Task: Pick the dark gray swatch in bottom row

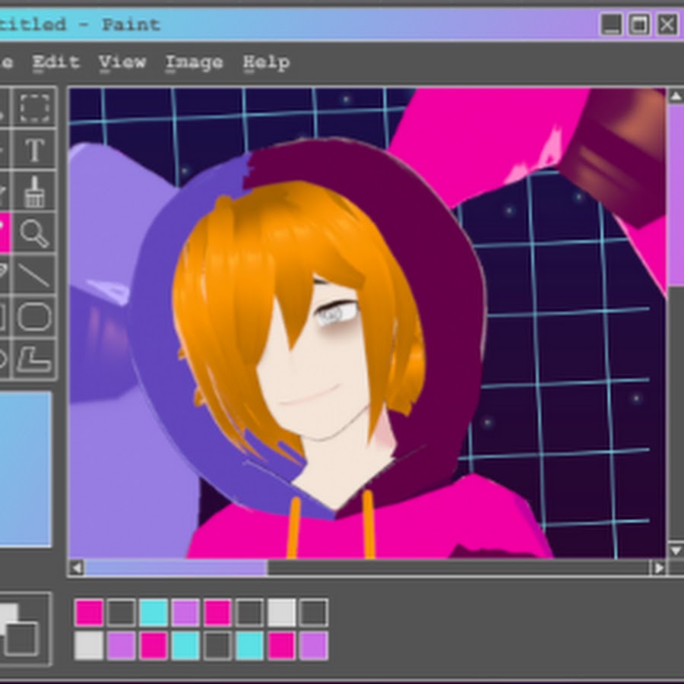Action: [x=217, y=645]
